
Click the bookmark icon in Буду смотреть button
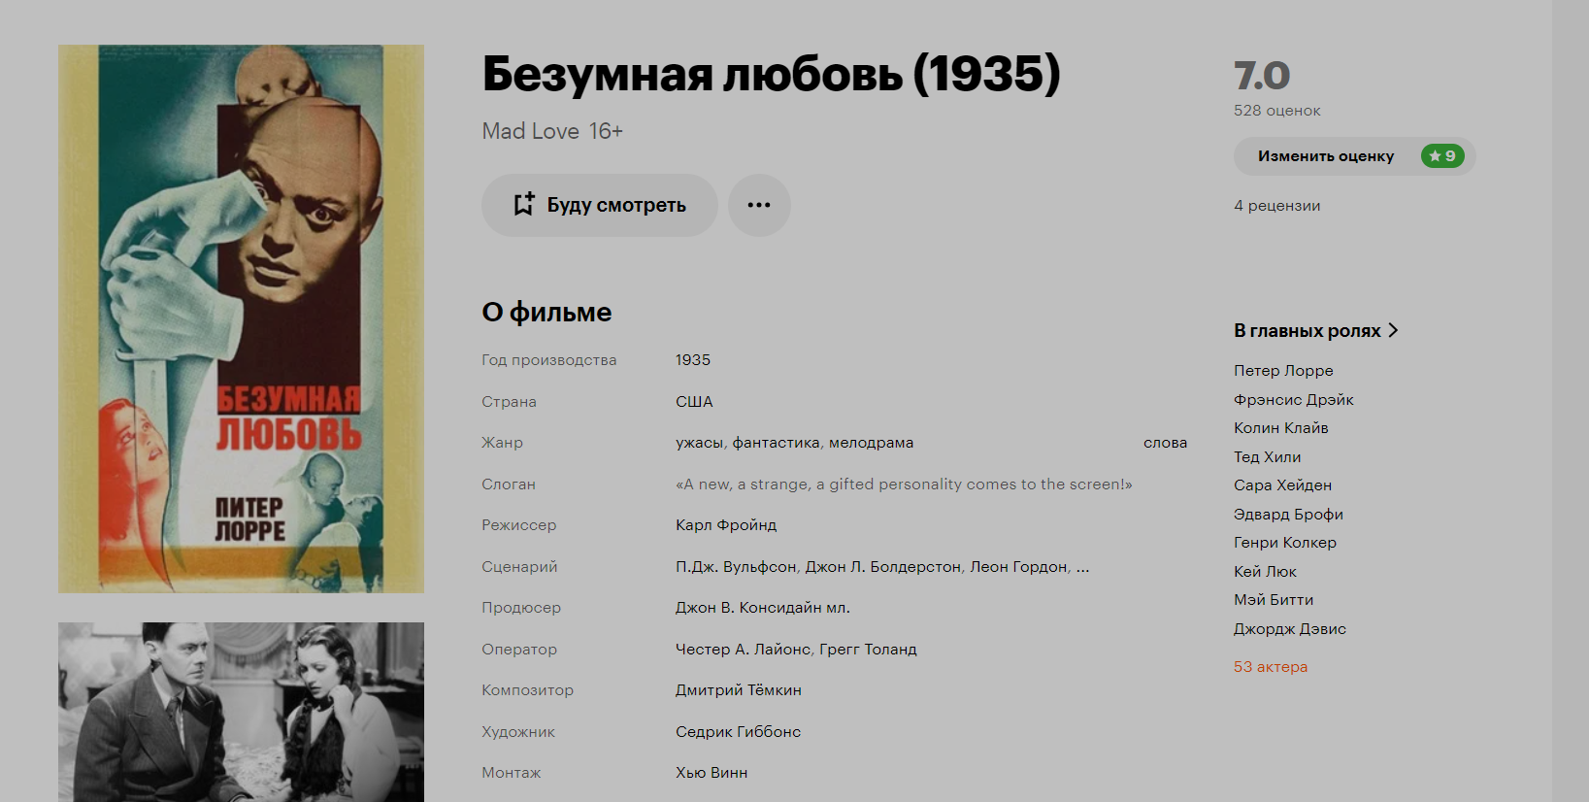524,204
